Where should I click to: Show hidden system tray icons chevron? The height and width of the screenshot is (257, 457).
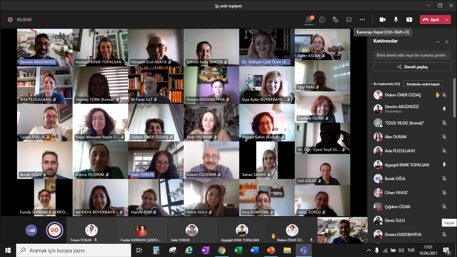[x=369, y=250]
